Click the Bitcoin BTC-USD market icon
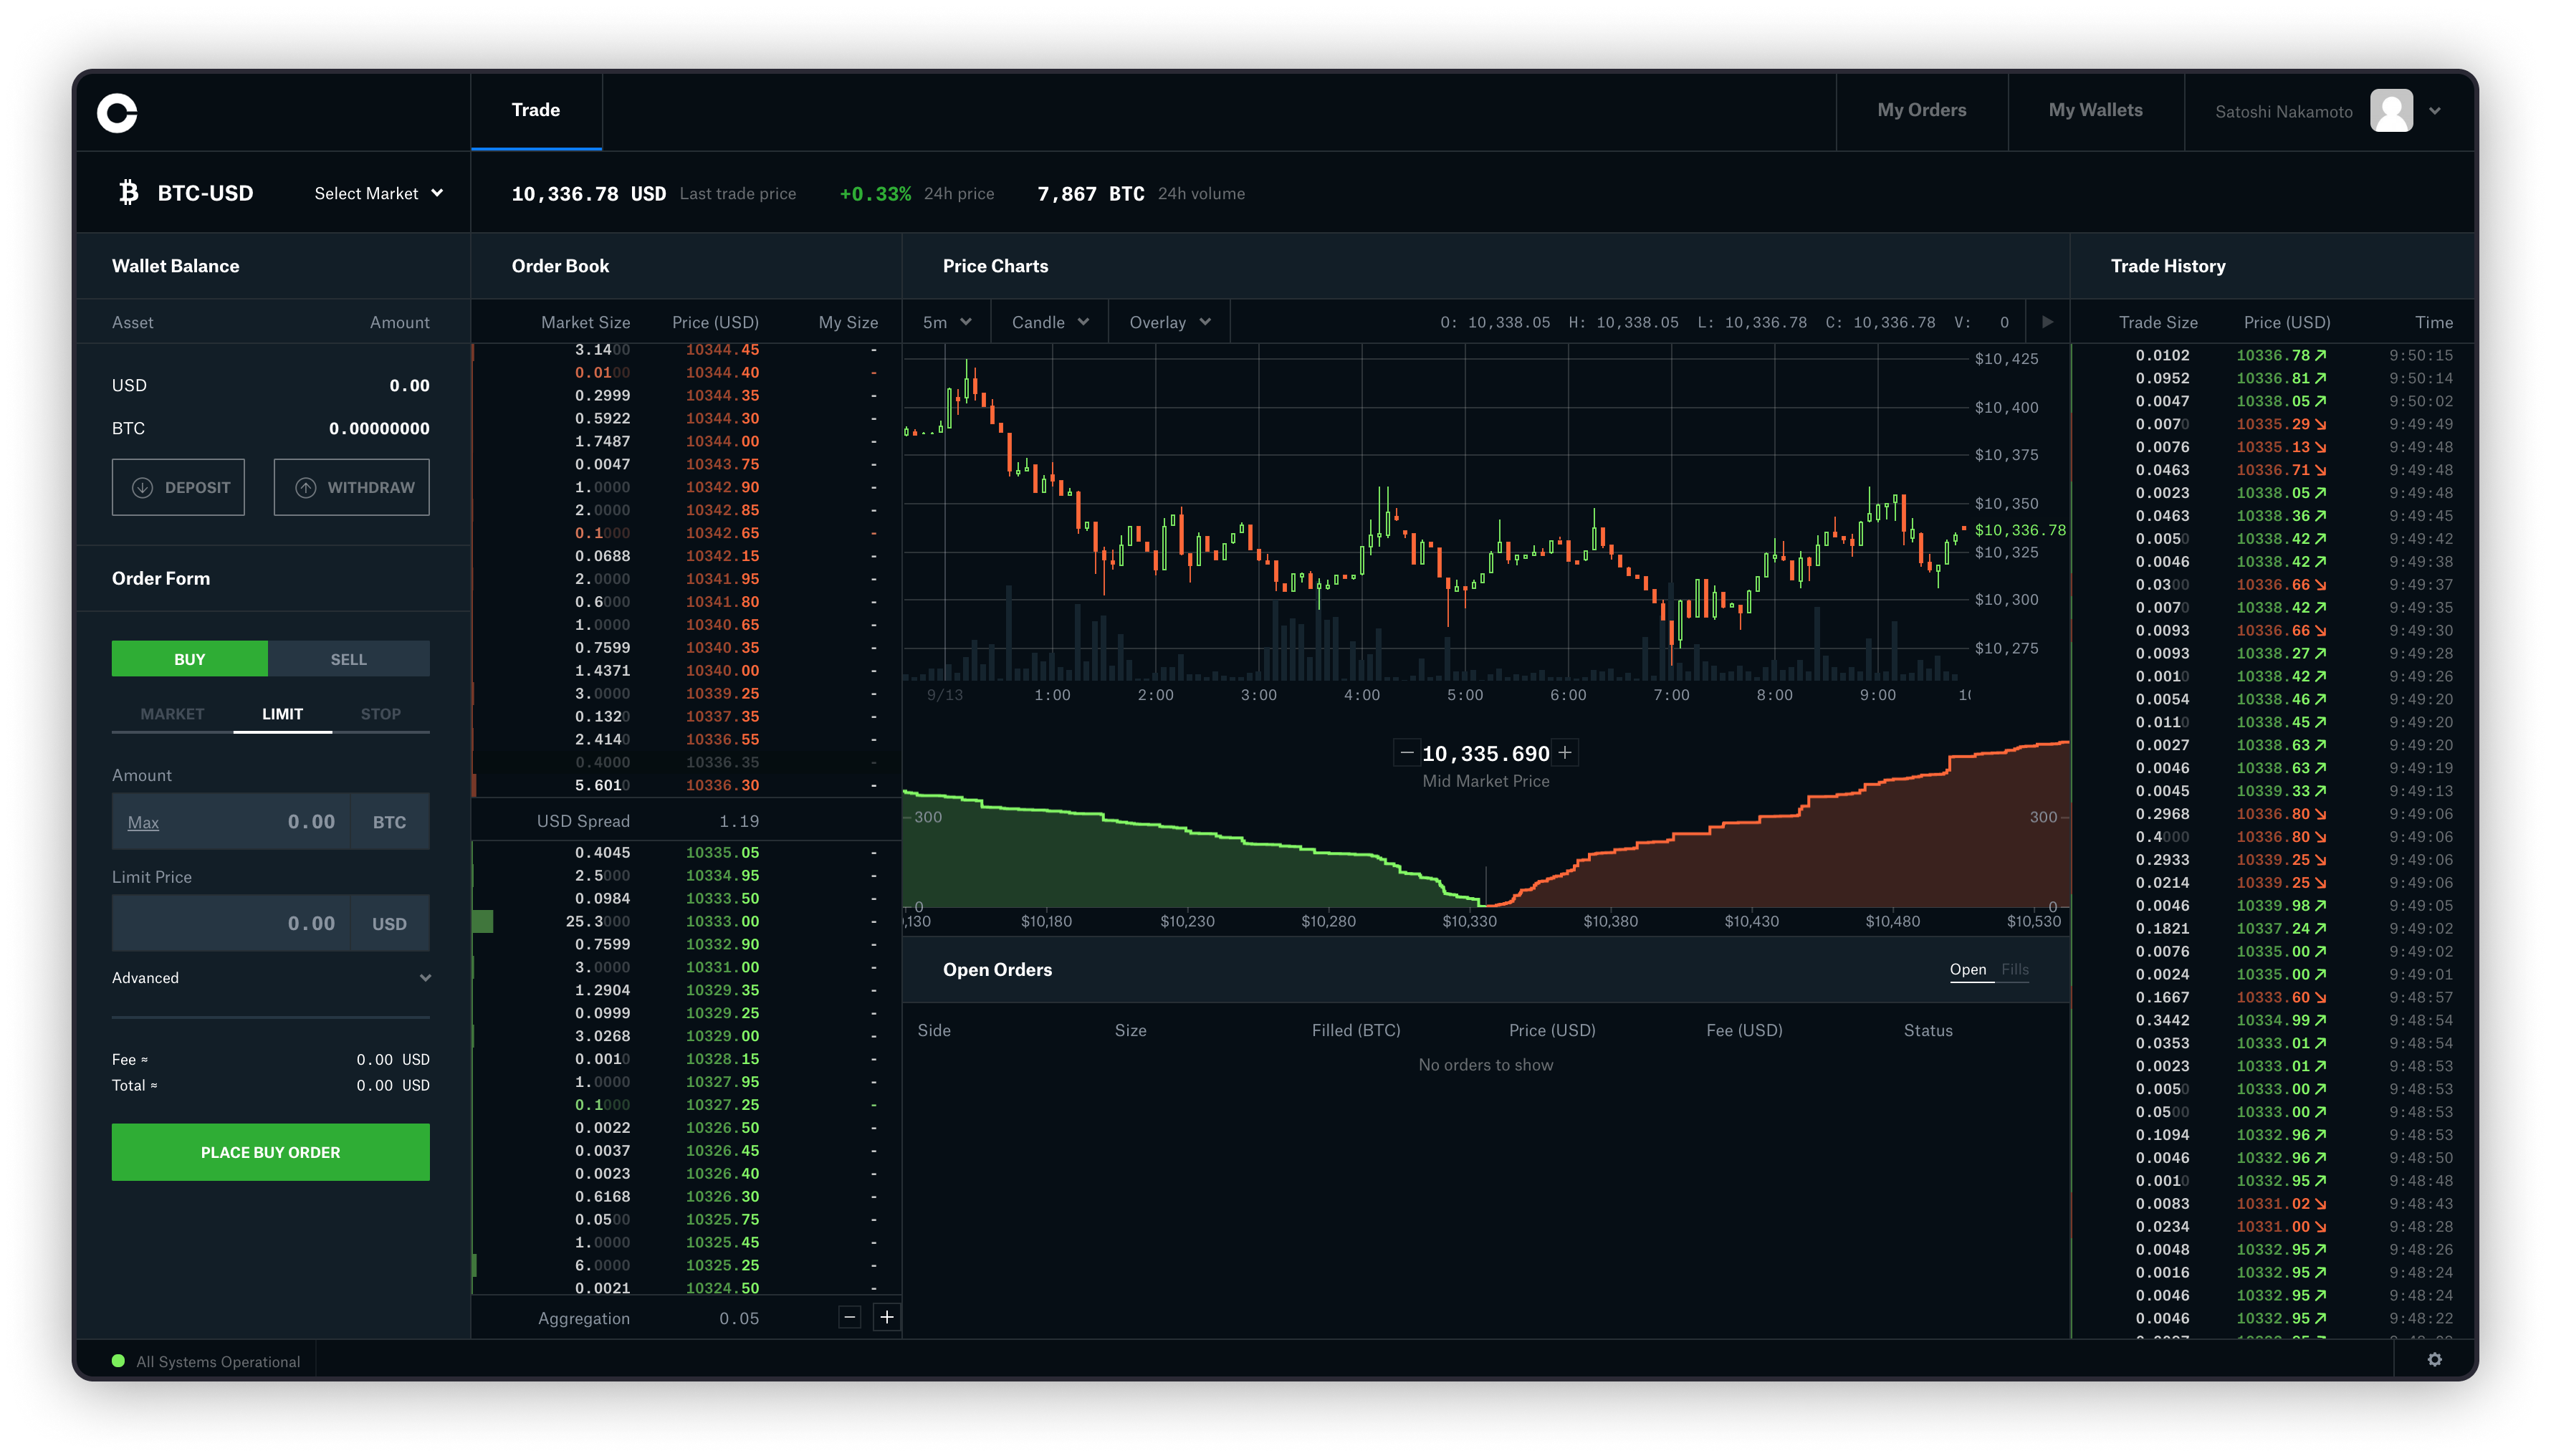This screenshot has width=2551, height=1456. 126,193
